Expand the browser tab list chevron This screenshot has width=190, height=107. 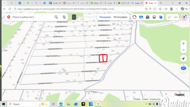[5, 3]
